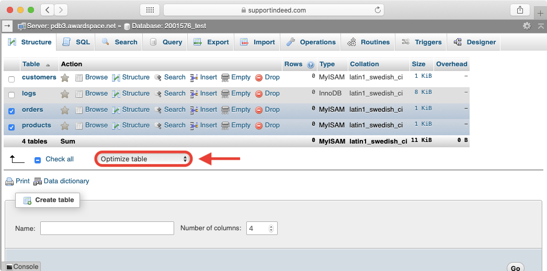Click the Insert icon for products table

pyautogui.click(x=194, y=126)
